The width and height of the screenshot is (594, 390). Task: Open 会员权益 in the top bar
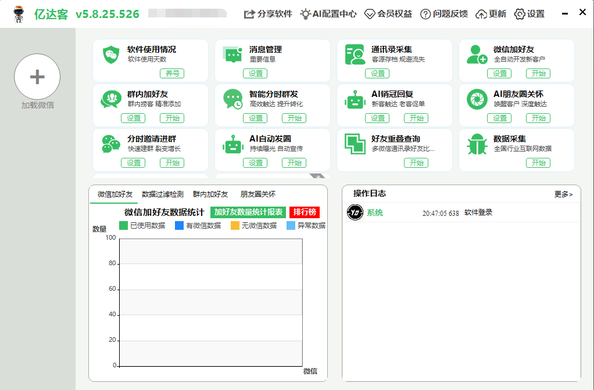click(x=388, y=15)
